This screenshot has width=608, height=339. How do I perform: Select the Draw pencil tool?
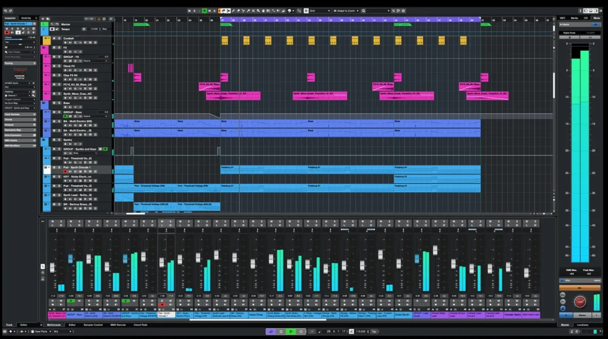pos(233,11)
